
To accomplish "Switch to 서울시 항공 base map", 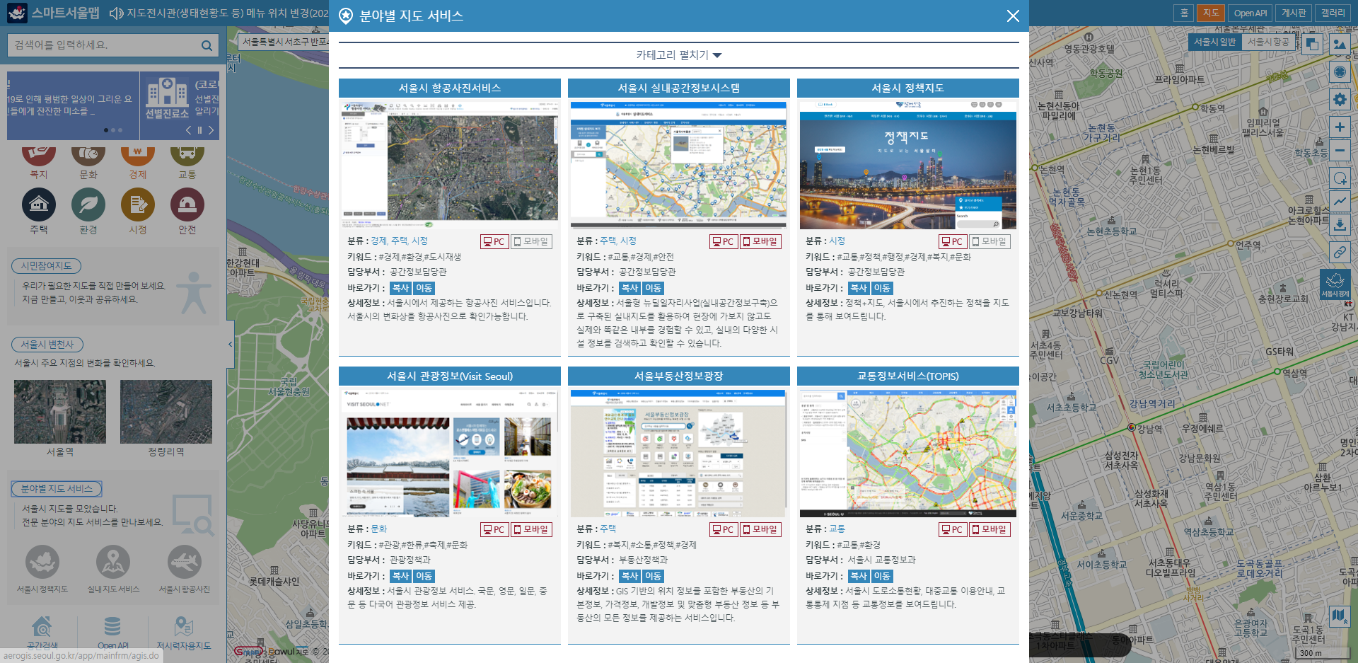I will click(1268, 42).
